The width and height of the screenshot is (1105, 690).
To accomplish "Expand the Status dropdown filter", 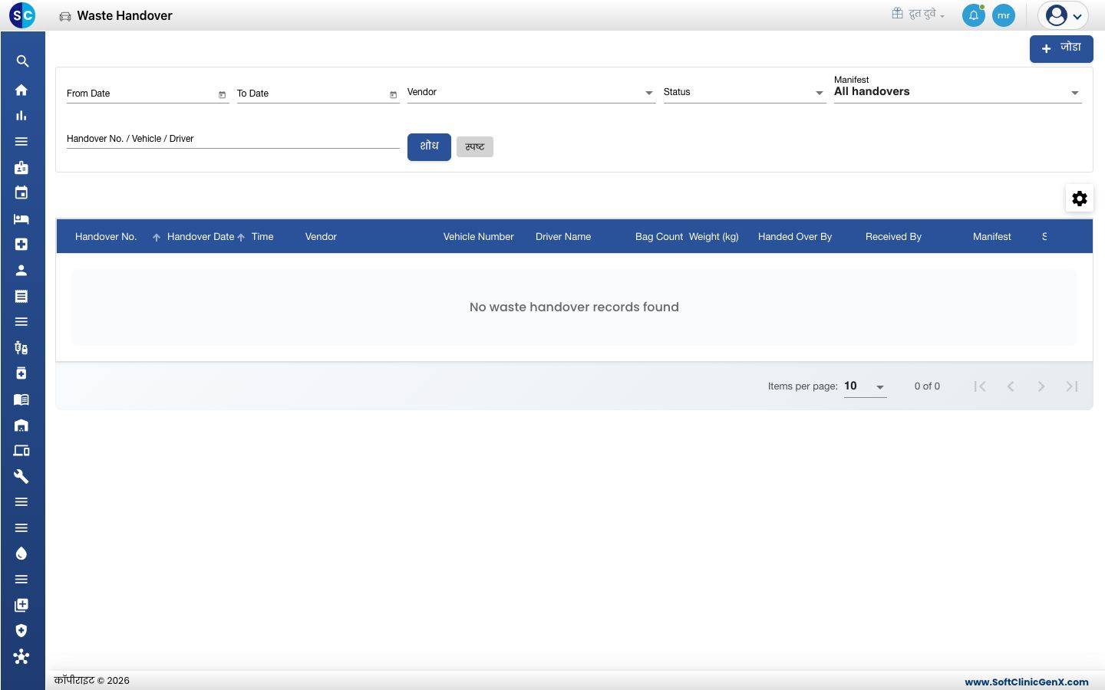I will pos(744,92).
